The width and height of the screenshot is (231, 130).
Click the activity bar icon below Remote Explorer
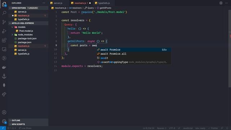point(4,58)
